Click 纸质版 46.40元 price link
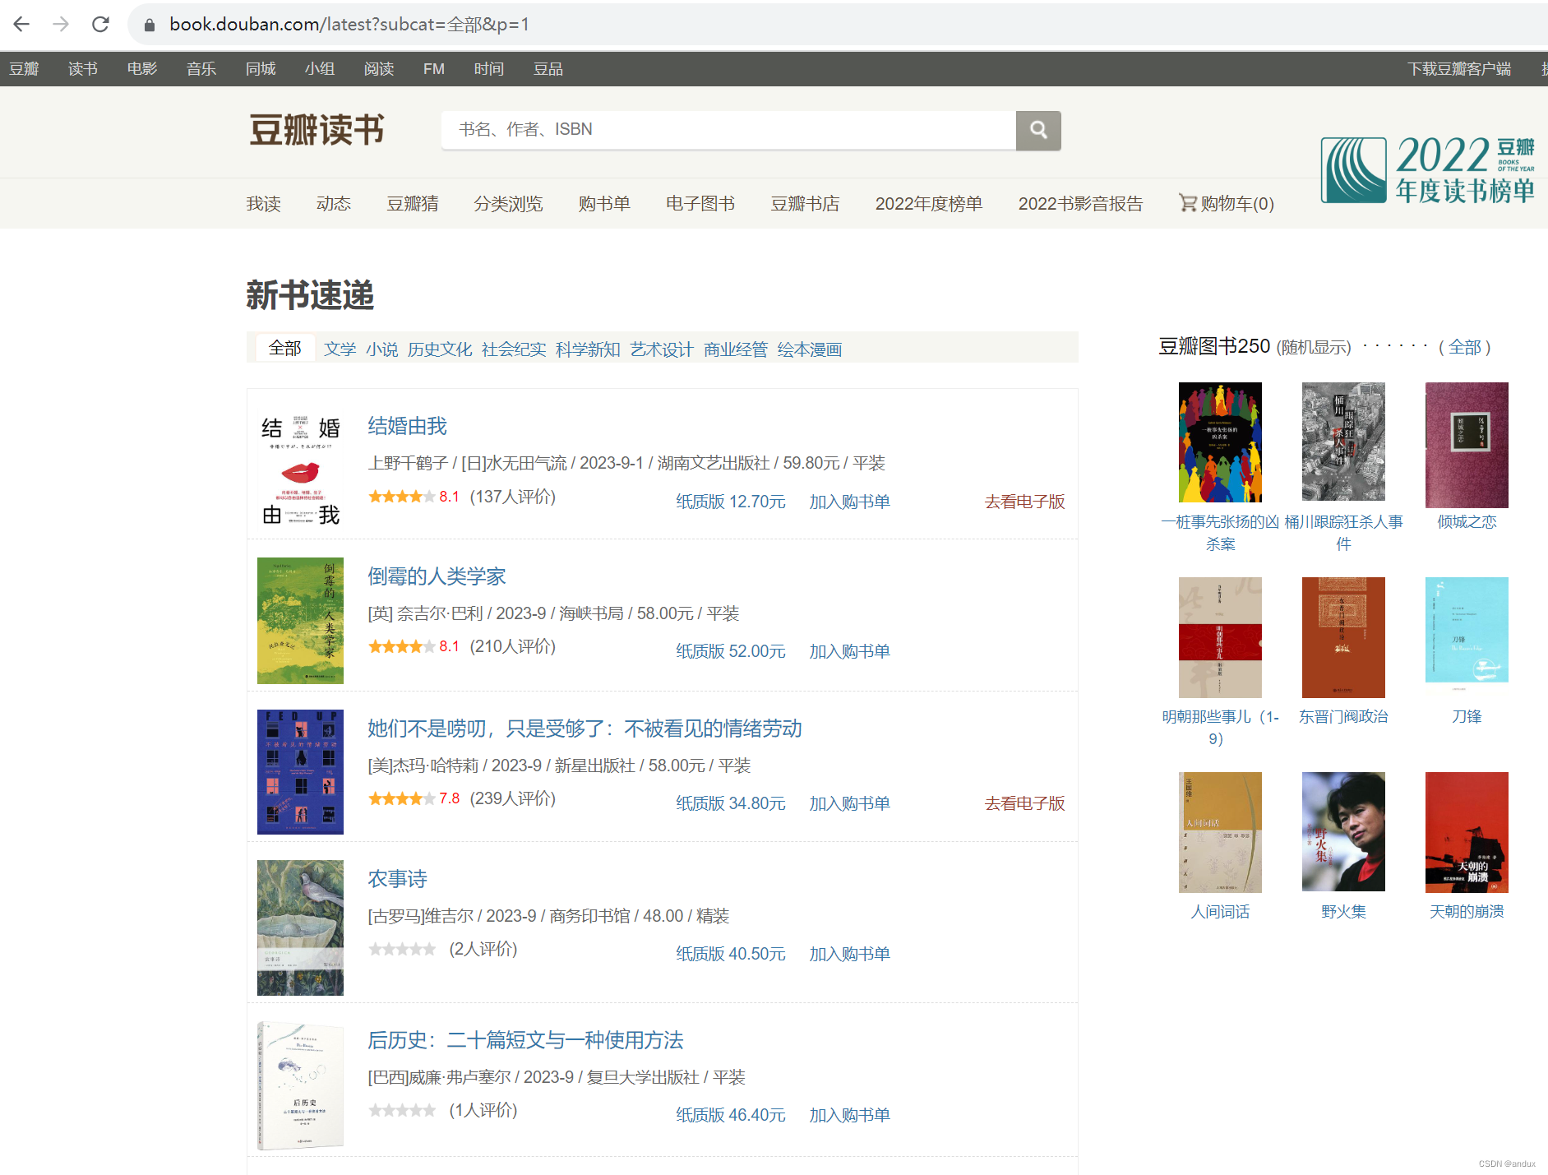Image resolution: width=1548 pixels, height=1175 pixels. click(x=731, y=1115)
